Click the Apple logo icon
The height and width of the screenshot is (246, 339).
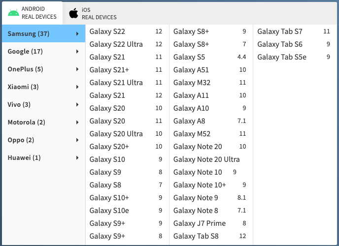coord(73,13)
